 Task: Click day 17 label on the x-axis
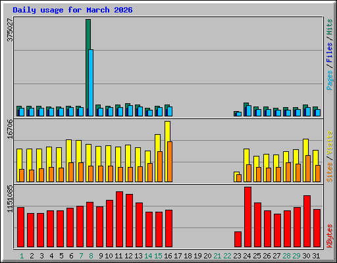[178, 256]
